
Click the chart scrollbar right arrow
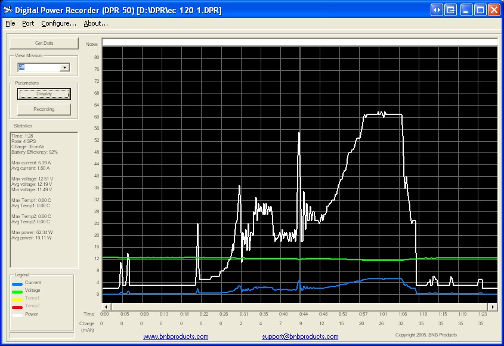pos(493,307)
